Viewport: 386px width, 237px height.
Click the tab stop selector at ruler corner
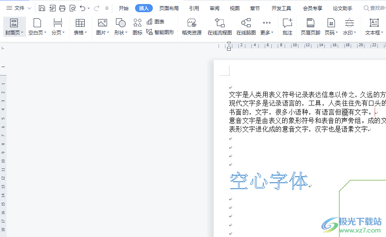(x=3, y=48)
